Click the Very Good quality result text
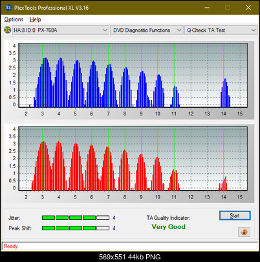Image resolution: width=260 pixels, height=262 pixels. [168, 227]
